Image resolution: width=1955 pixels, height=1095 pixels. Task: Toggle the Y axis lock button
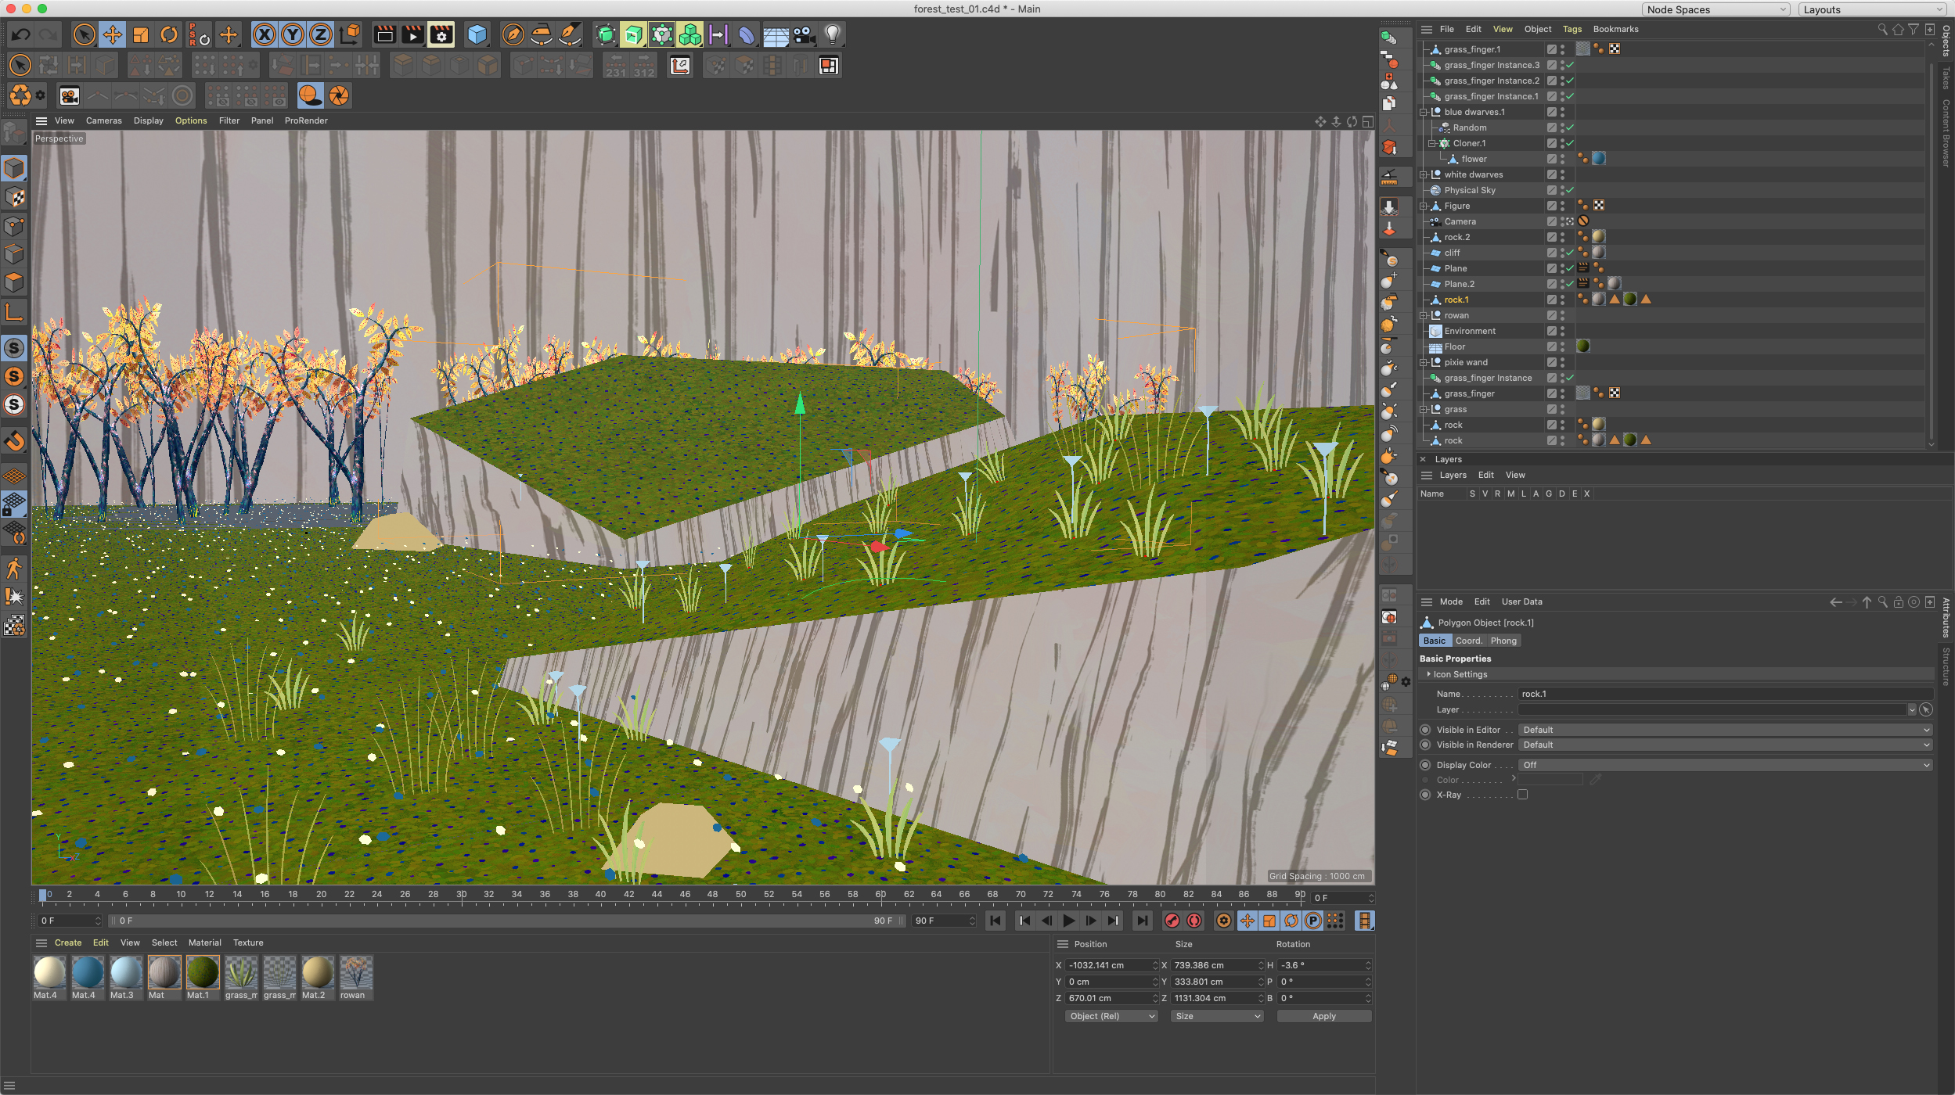(293, 35)
